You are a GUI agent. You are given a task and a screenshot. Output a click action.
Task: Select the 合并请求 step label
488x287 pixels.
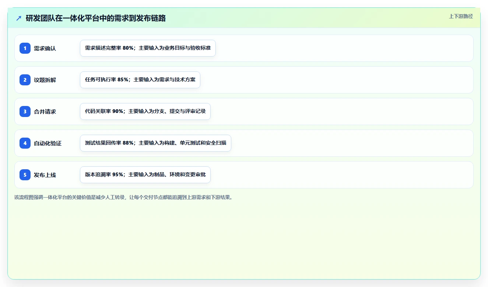[45, 111]
